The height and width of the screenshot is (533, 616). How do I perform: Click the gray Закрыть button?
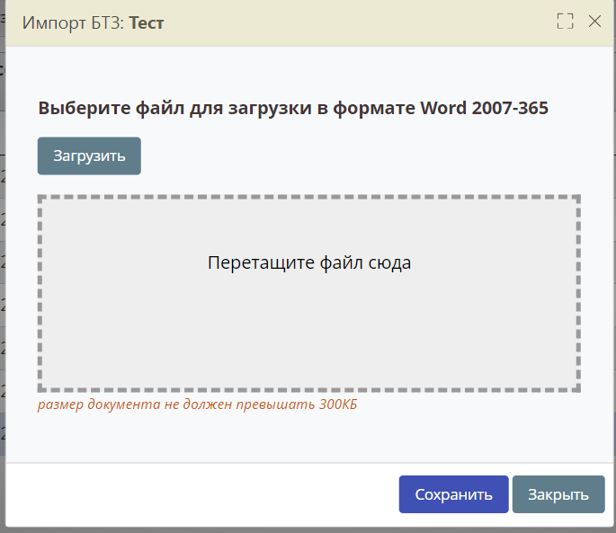pyautogui.click(x=558, y=494)
